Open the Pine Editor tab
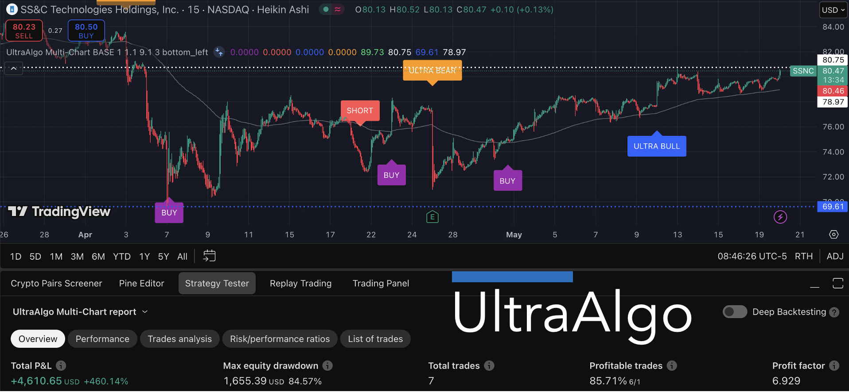The width and height of the screenshot is (849, 392). coord(141,283)
